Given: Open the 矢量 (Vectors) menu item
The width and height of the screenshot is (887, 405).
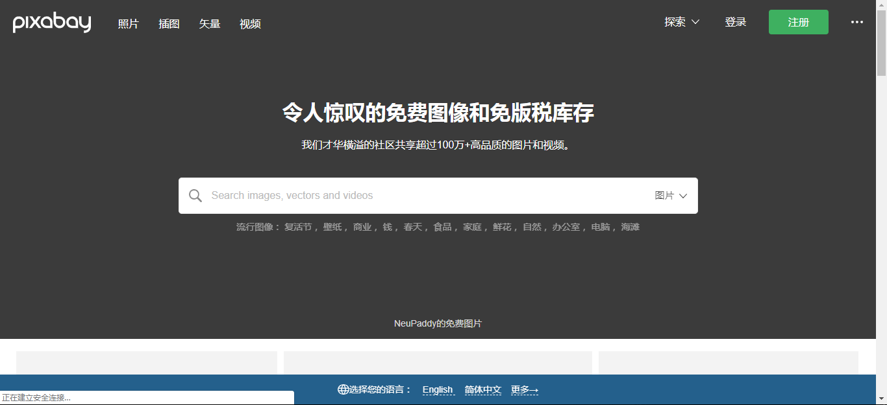Looking at the screenshot, I should click(x=210, y=23).
